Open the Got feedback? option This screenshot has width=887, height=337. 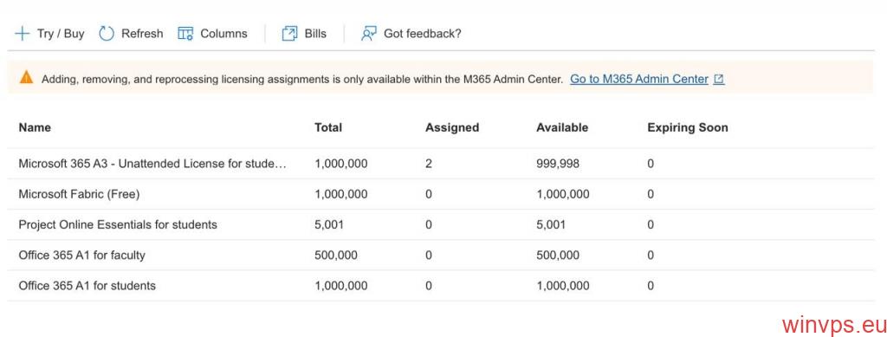pyautogui.click(x=423, y=34)
